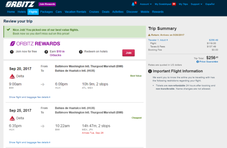
Task: Expand Sep 20 flight and baggage fee details
Action: tap(30, 97)
